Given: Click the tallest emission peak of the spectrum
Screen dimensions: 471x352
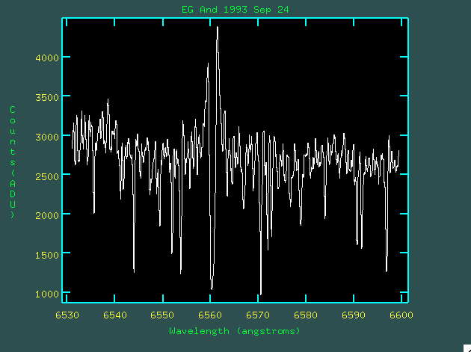Looking at the screenshot, I should [x=218, y=28].
